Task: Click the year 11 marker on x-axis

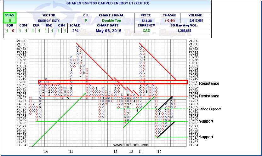Action: click(71, 152)
